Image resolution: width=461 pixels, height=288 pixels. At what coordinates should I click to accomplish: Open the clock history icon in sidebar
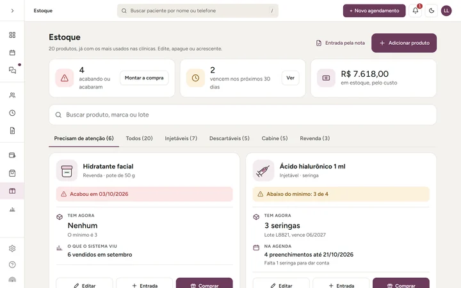(12, 113)
